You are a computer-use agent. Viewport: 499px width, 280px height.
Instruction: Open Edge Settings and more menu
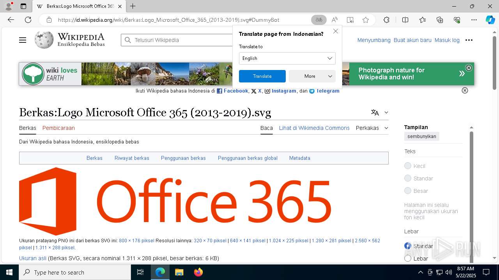pos(474,20)
